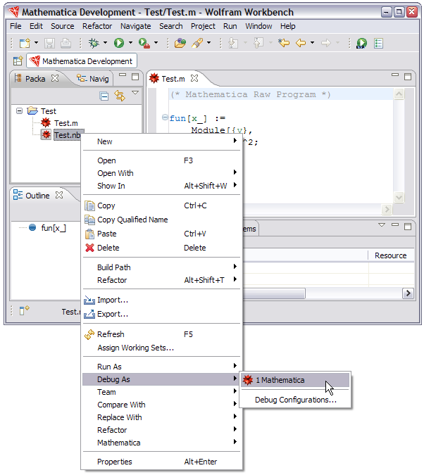
Task: Click the Print toolbar icon
Action: [66, 43]
